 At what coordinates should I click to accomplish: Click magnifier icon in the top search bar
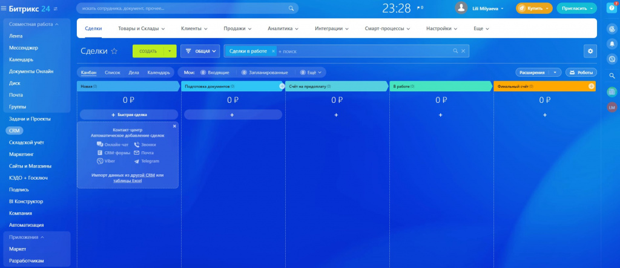coord(291,8)
